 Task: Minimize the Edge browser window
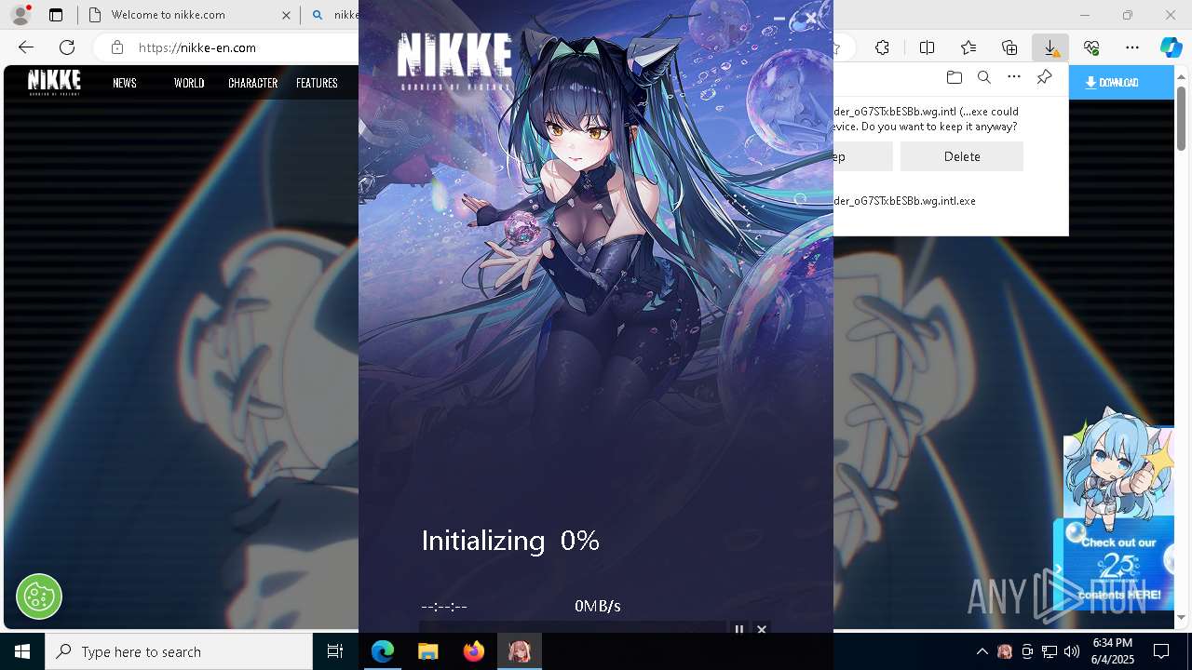point(1084,15)
